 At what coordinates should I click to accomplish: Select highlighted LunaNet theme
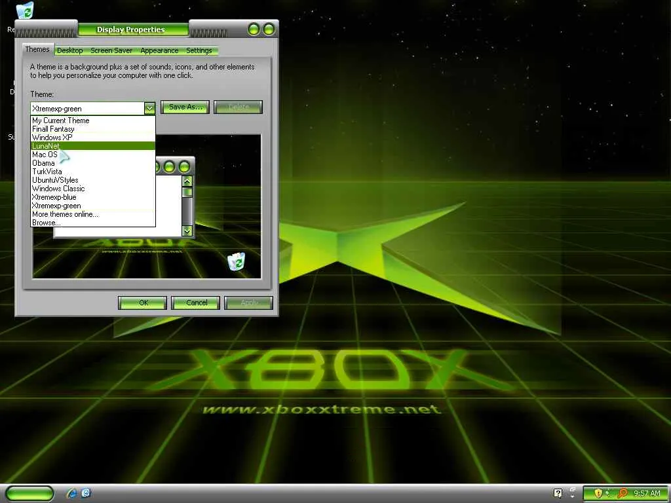(x=93, y=146)
